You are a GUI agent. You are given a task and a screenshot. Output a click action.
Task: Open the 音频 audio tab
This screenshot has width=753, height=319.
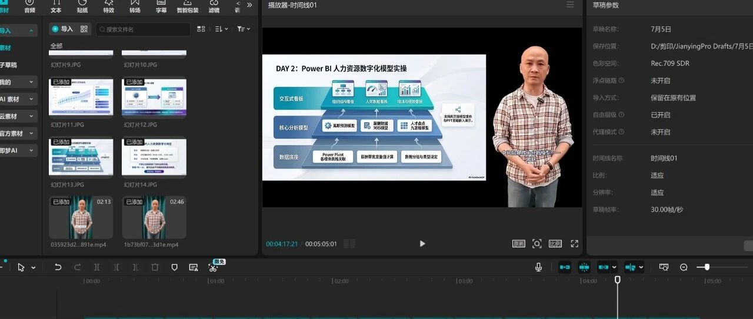[x=29, y=6]
